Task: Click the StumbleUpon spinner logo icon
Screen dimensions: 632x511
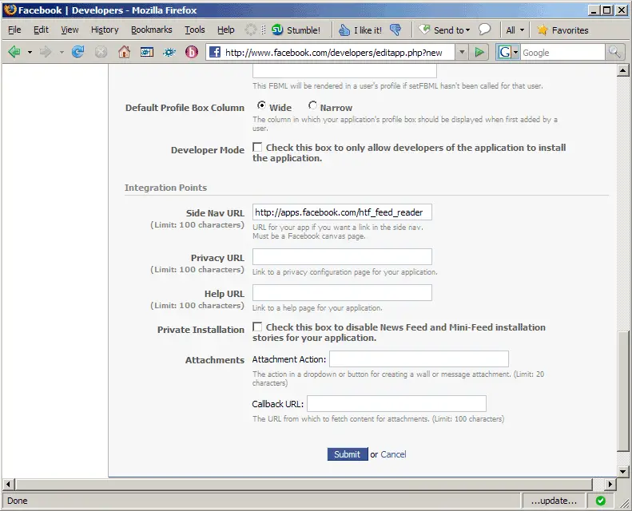Action: pos(251,30)
